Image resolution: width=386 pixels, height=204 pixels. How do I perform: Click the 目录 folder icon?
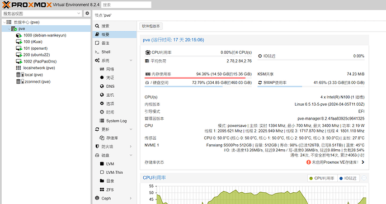point(102,181)
